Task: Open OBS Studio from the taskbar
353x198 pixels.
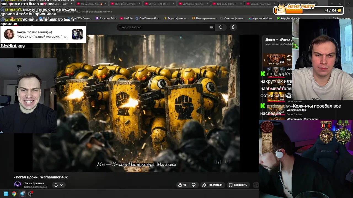Action: coord(30,194)
